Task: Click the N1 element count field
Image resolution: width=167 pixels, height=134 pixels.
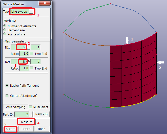Action: [20, 47]
